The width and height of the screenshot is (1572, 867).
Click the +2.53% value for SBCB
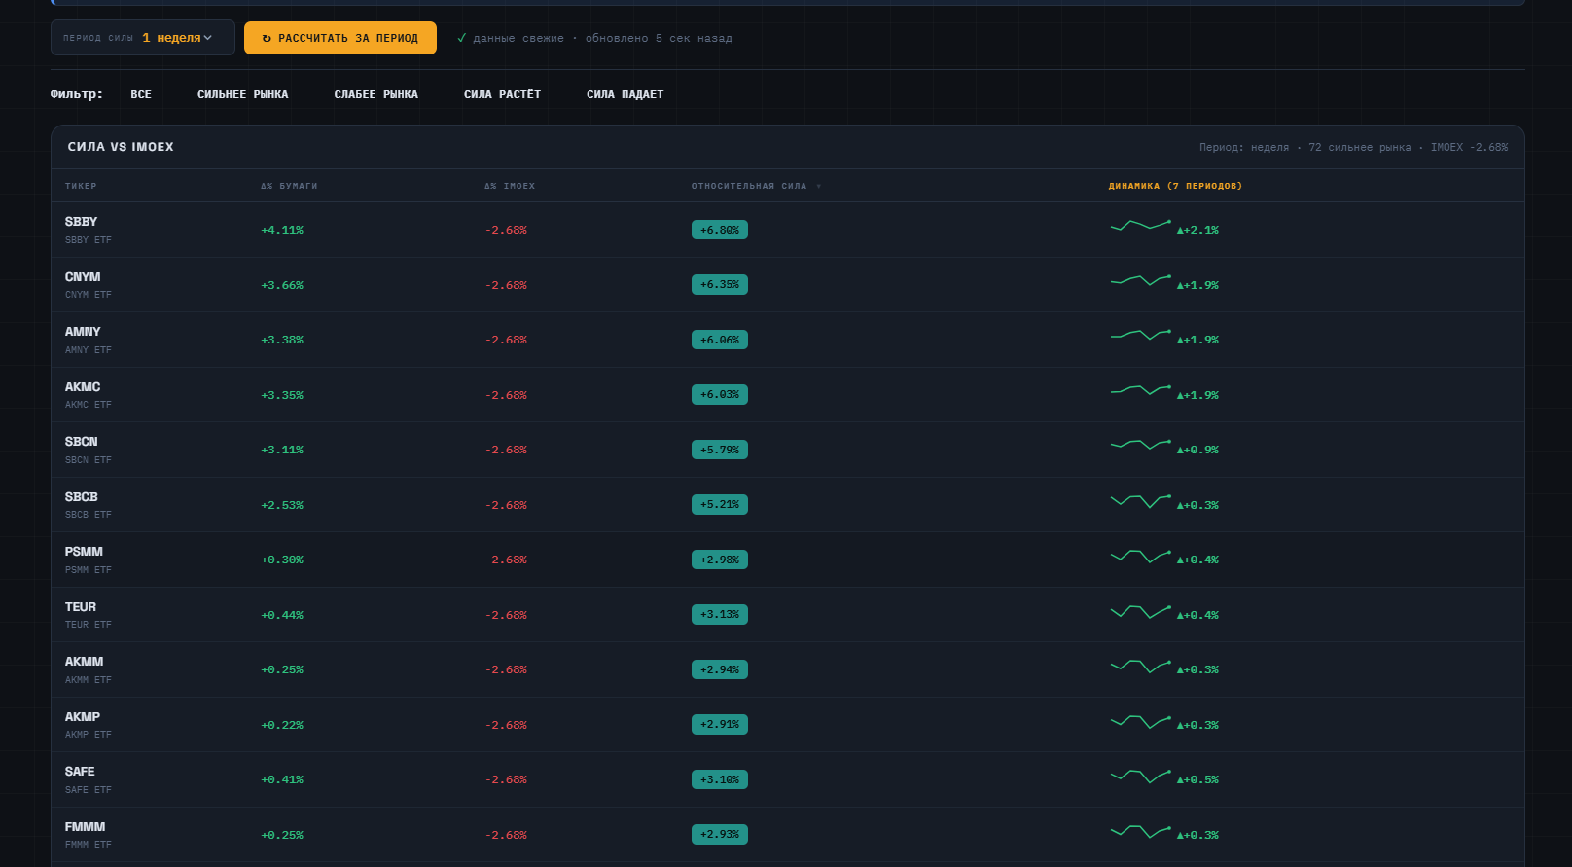pos(282,506)
